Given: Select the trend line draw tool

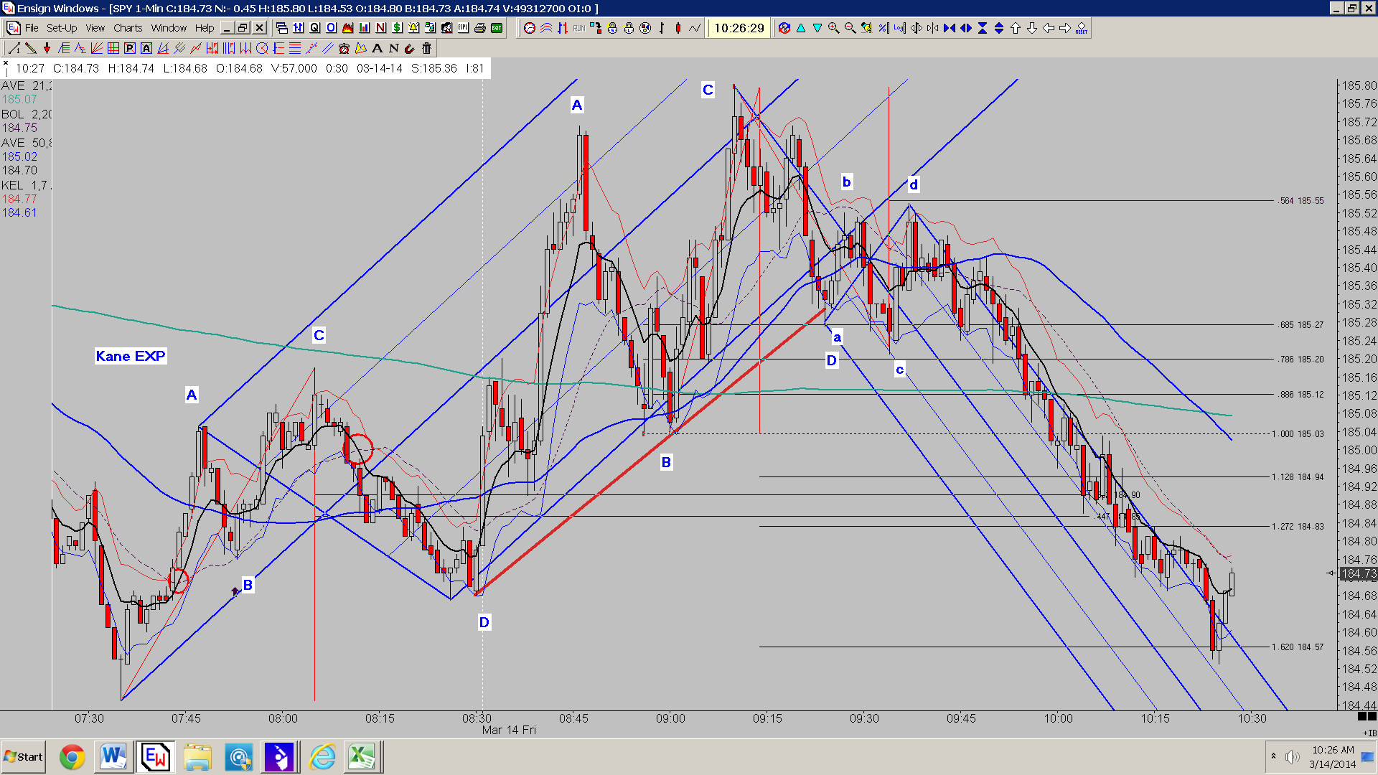Looking at the screenshot, I should click(14, 48).
